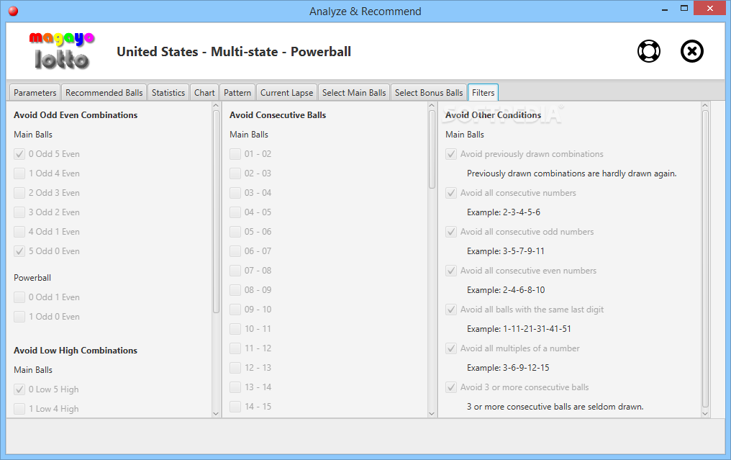
Task: Click 'Avoid Low High Combinations' heading
Action: tap(76, 351)
